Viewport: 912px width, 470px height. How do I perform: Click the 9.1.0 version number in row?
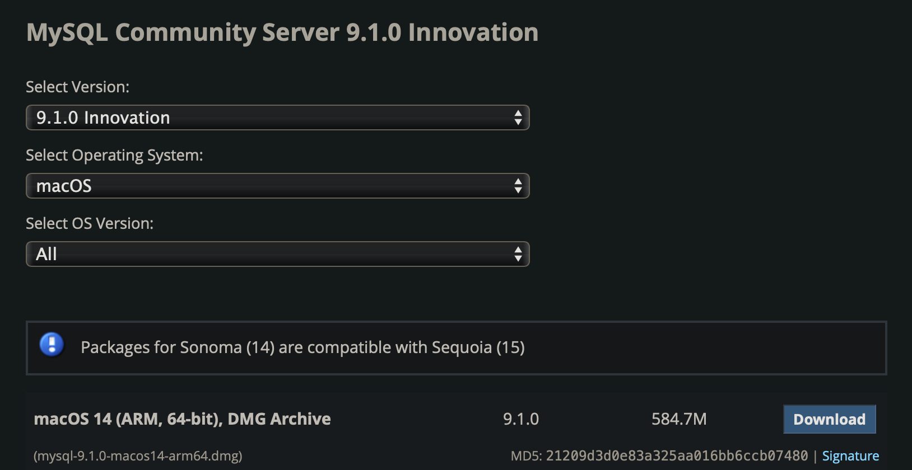pyautogui.click(x=521, y=419)
